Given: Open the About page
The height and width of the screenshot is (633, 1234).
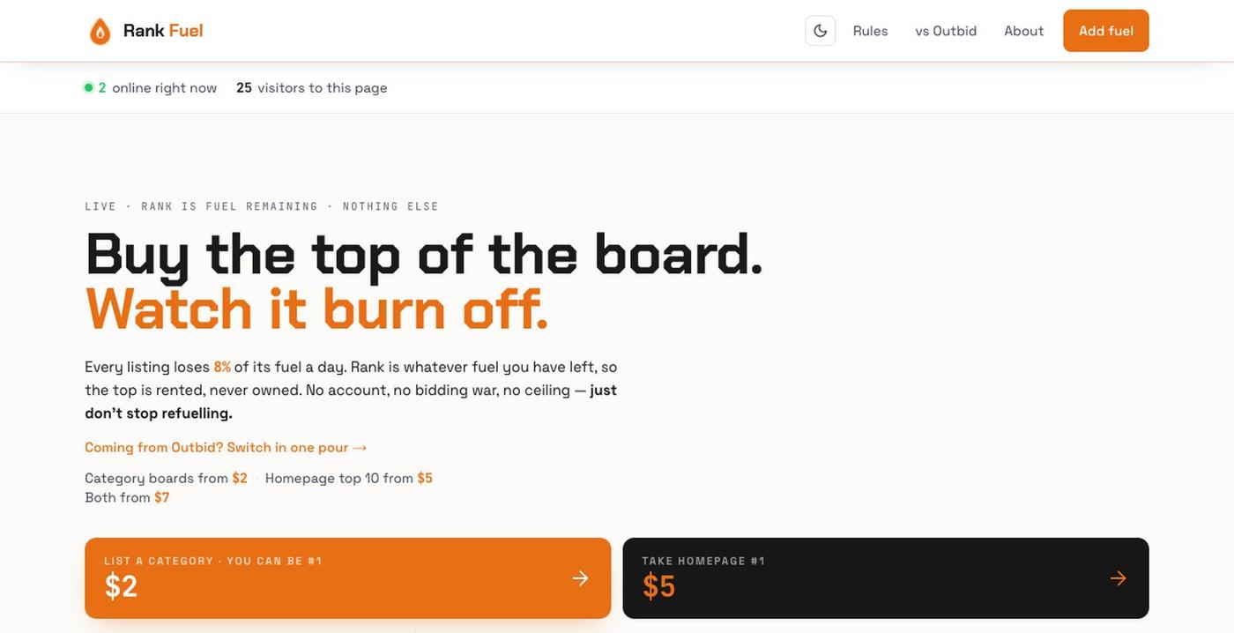Looking at the screenshot, I should tap(1023, 31).
